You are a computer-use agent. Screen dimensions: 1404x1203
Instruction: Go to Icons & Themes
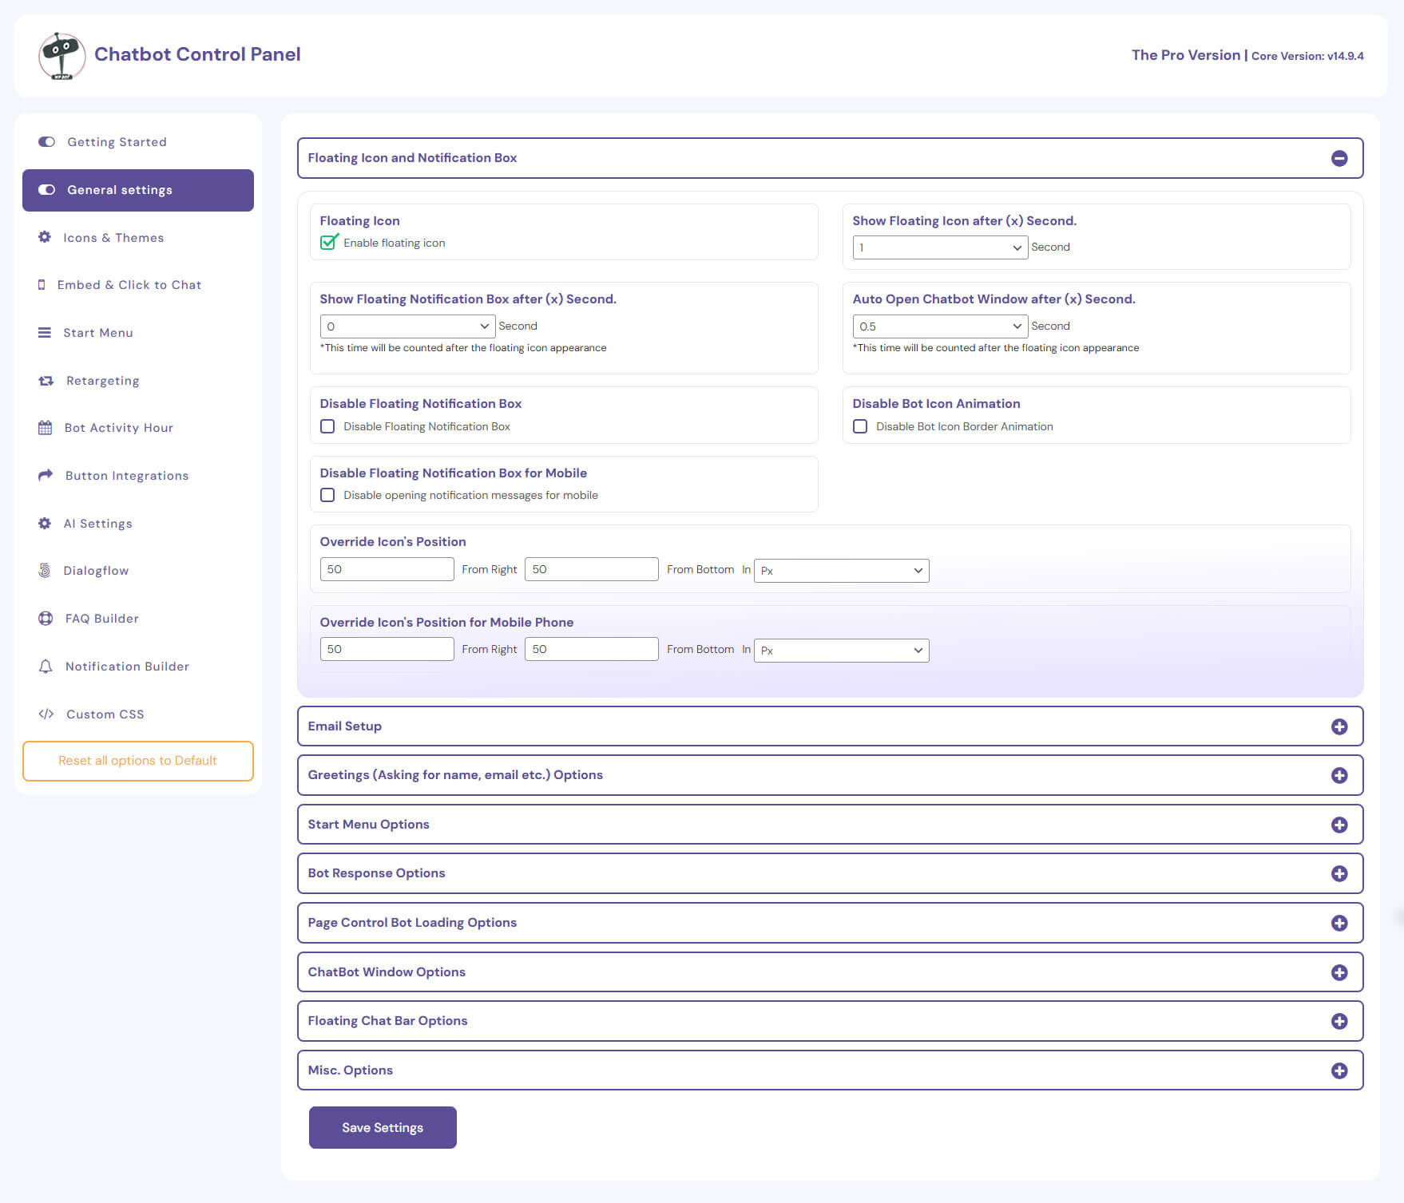pos(138,238)
